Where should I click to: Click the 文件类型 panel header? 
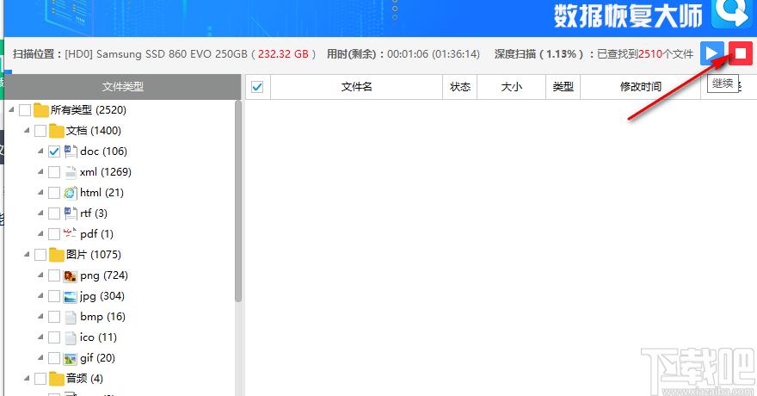click(123, 87)
